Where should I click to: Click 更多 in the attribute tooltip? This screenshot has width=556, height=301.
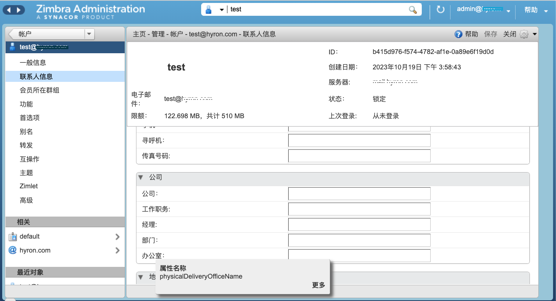[318, 285]
